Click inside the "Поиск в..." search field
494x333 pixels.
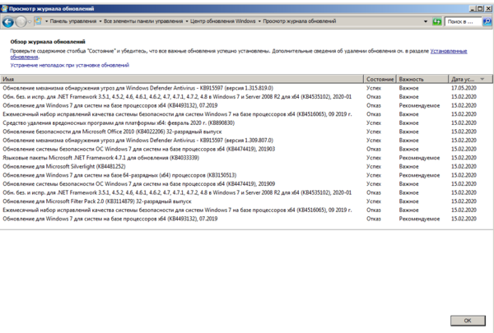(463, 21)
